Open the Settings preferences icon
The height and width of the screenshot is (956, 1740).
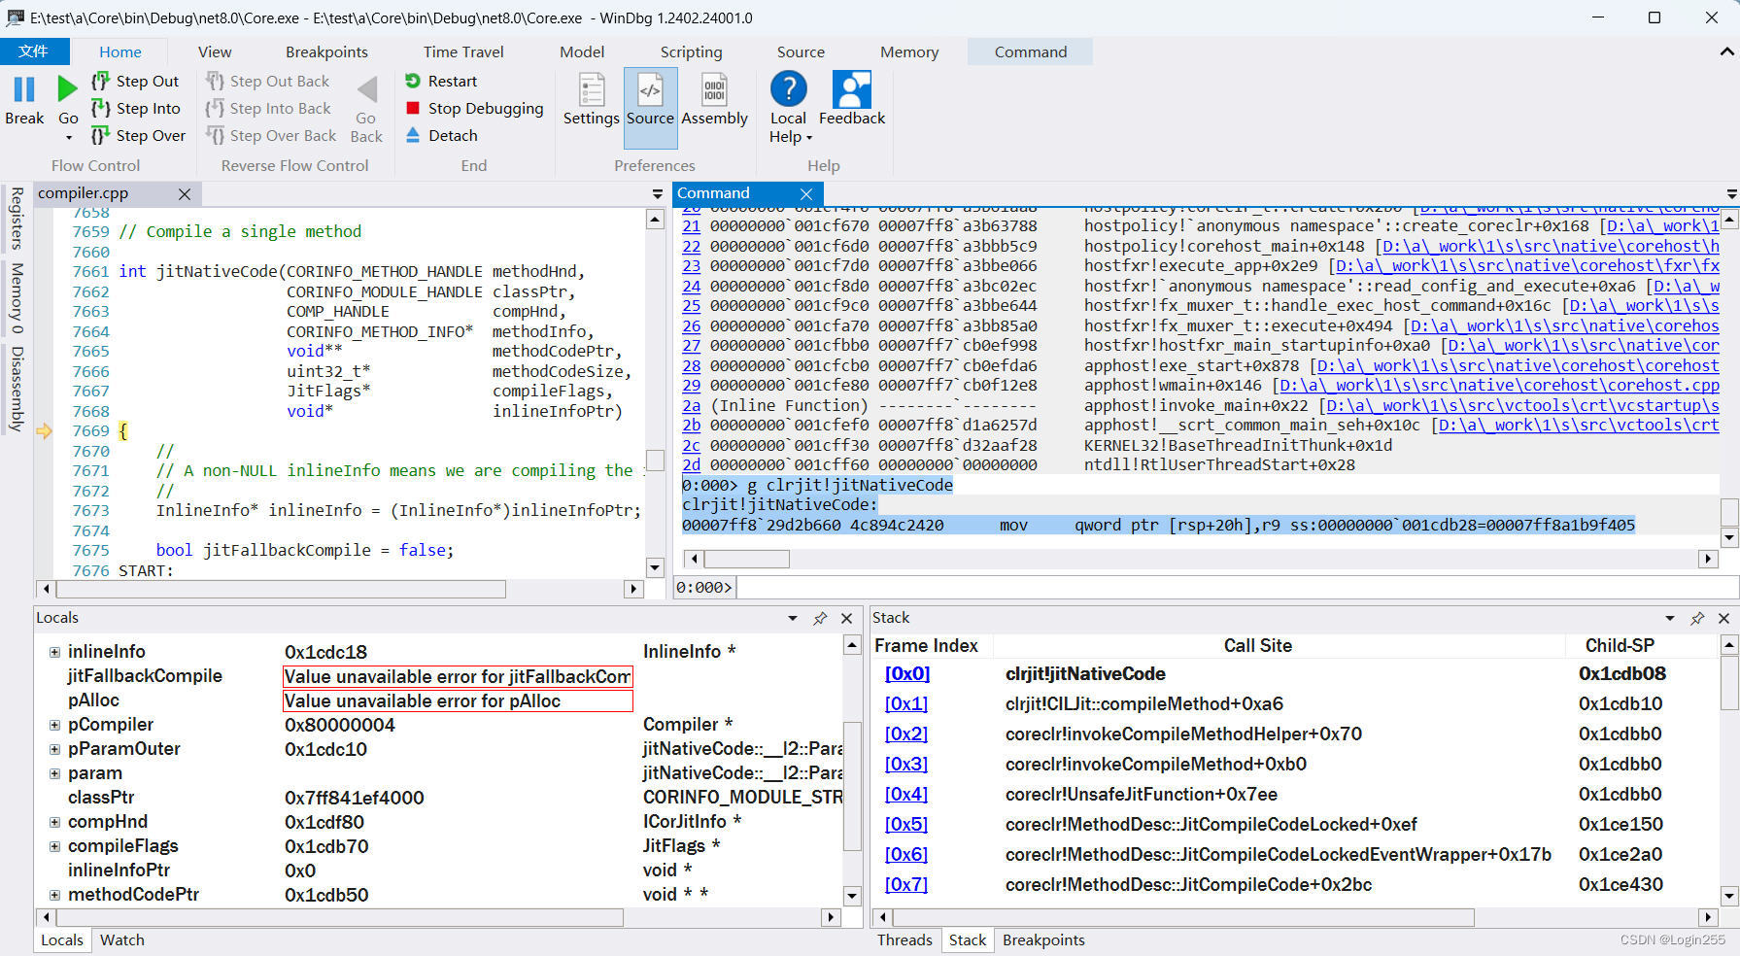[x=592, y=89]
